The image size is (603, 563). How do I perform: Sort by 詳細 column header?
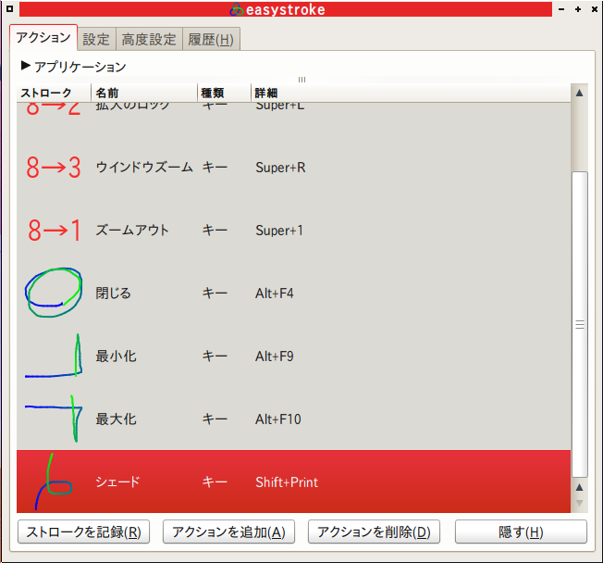point(411,93)
